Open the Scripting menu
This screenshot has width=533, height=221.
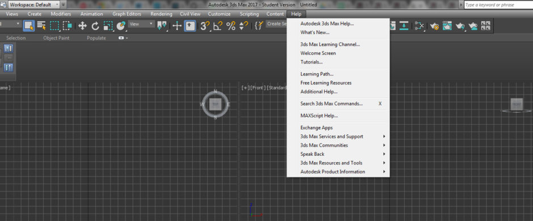pos(249,14)
